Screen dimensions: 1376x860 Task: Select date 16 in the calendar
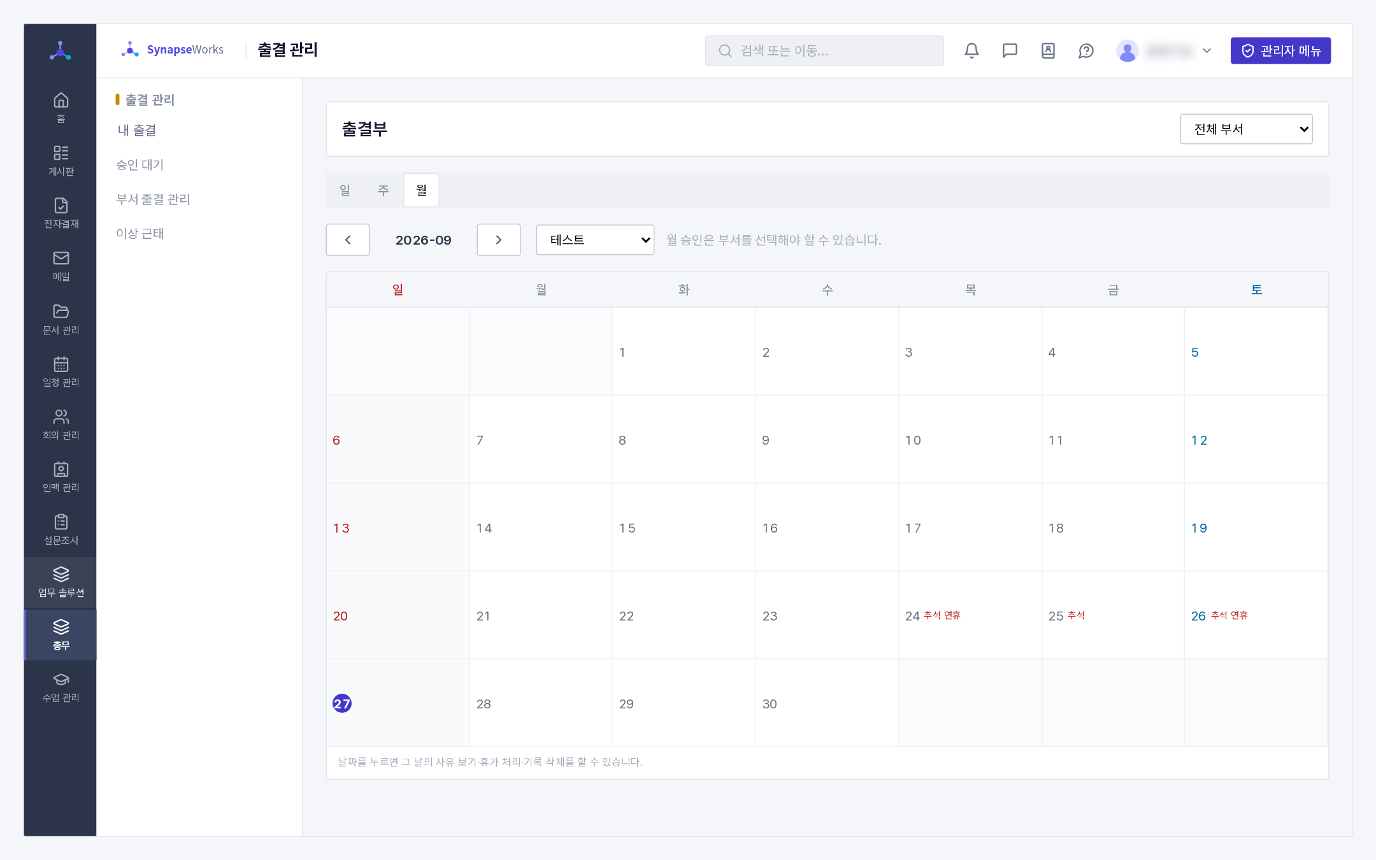point(827,527)
